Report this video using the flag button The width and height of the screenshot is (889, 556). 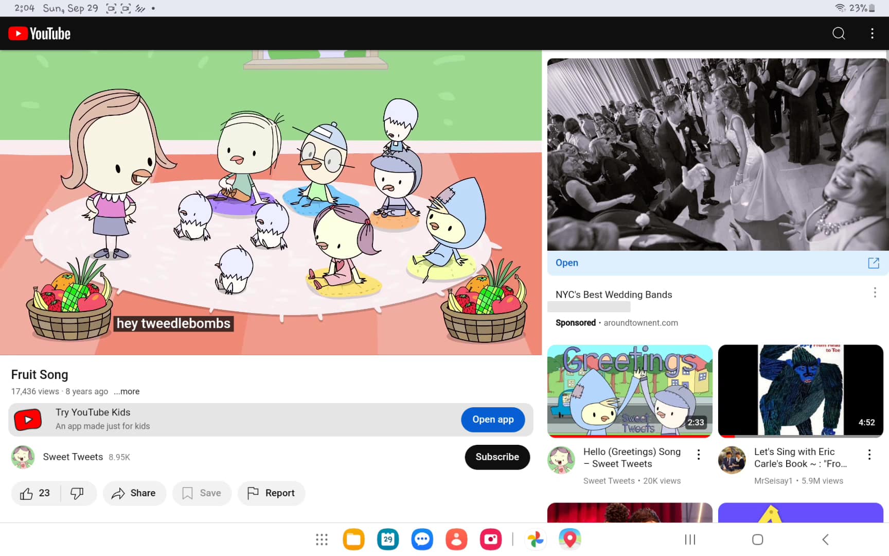pos(271,493)
